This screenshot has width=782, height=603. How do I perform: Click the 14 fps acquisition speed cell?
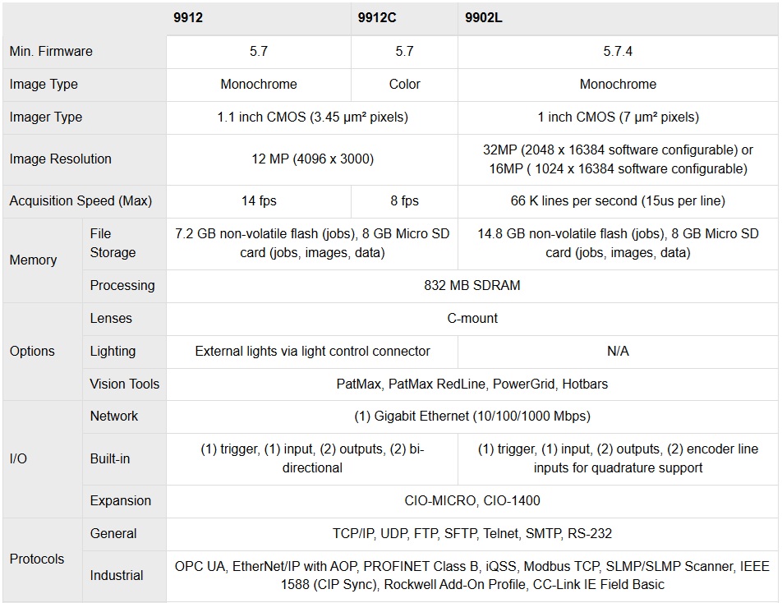point(258,200)
